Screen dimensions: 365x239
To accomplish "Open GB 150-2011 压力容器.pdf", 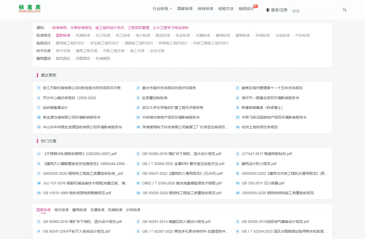I will tap(263, 183).
